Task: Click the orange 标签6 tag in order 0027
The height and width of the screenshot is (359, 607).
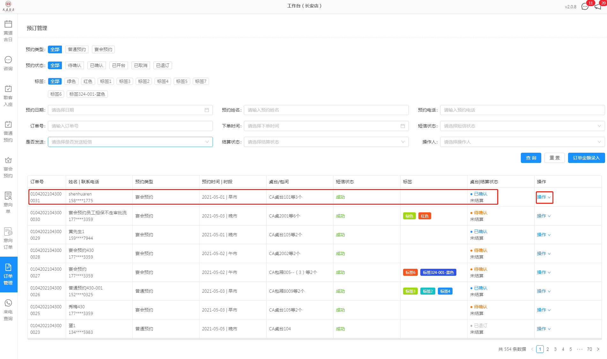Action: (x=410, y=272)
